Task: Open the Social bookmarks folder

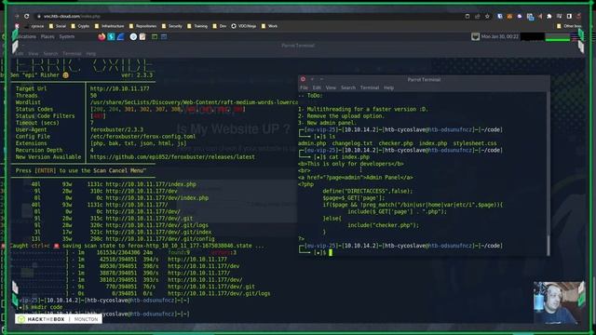Action: (x=58, y=26)
